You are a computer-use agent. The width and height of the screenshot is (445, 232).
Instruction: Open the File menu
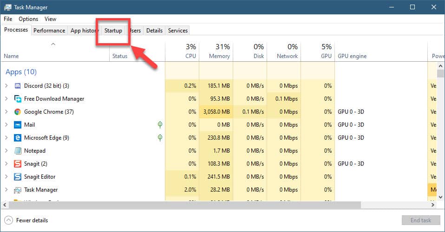click(8, 19)
